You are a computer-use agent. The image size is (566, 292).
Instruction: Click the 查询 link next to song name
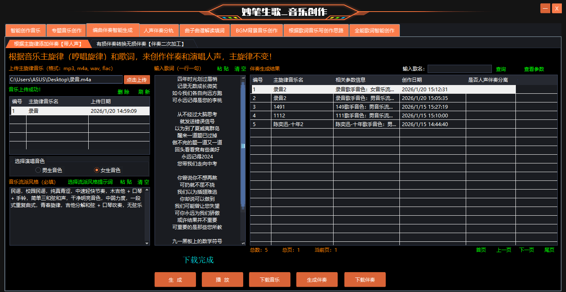click(501, 69)
